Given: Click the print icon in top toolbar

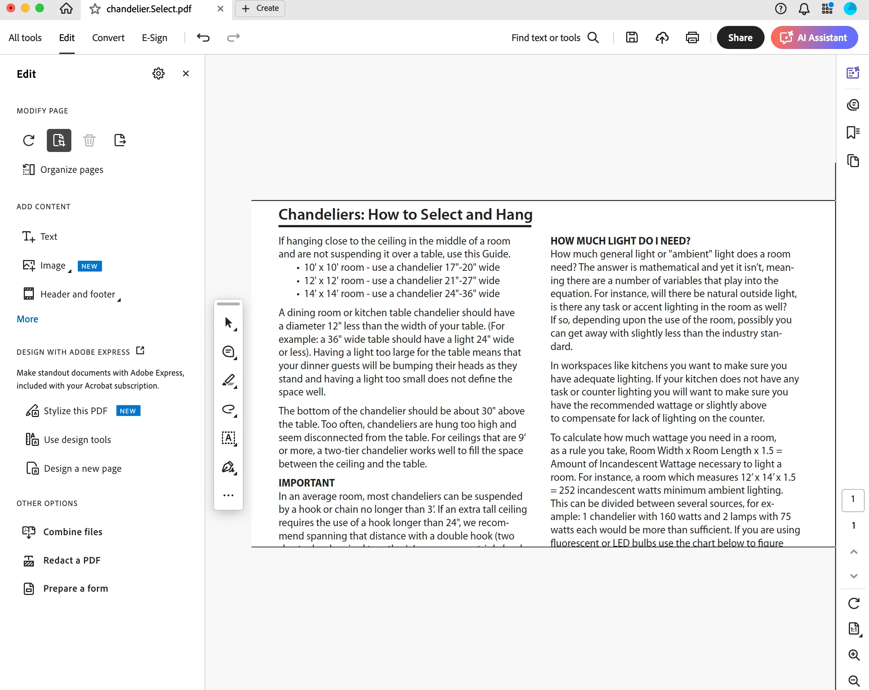Looking at the screenshot, I should pos(692,37).
